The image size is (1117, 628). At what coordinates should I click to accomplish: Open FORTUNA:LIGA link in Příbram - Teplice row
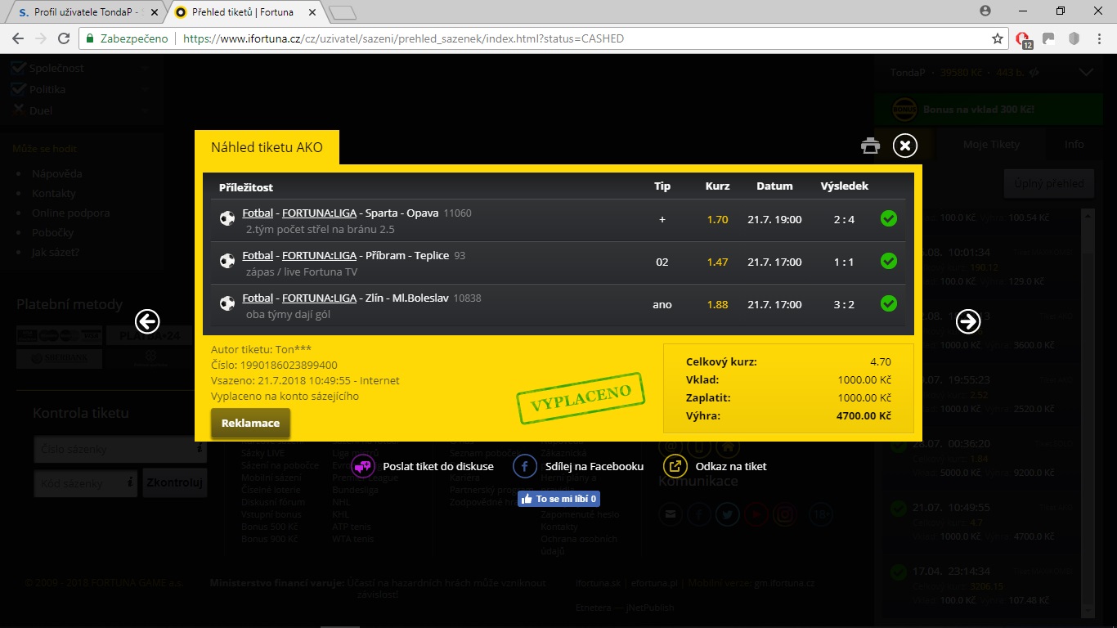320,256
